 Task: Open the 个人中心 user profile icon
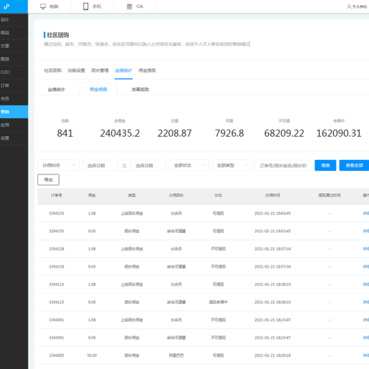click(349, 7)
